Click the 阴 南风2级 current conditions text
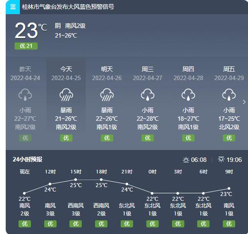This screenshot has height=234, width=248. pos(70,26)
